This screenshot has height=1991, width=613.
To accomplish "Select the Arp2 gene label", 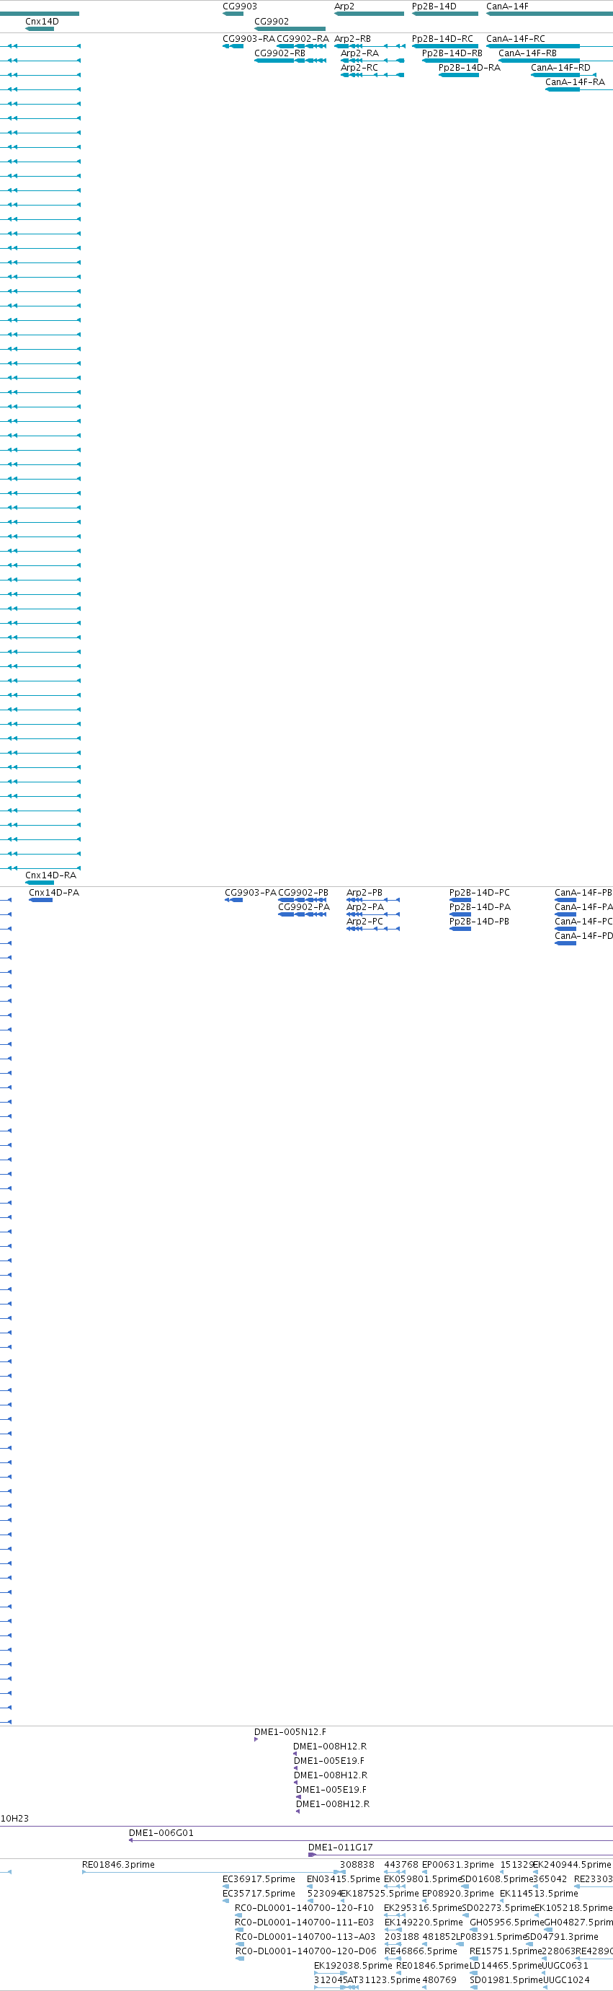I will click(344, 6).
